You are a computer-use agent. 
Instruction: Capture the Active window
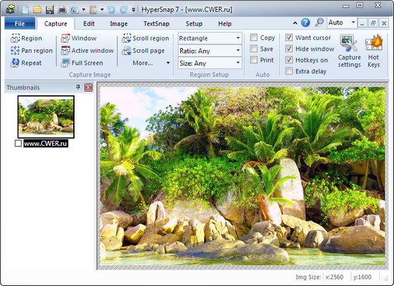[x=87, y=51]
